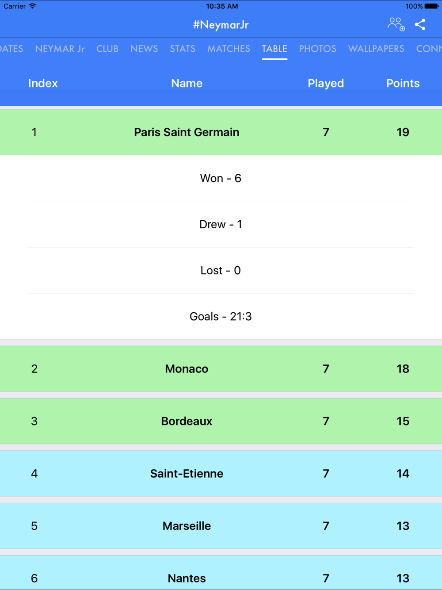Select the STATS tab
Viewport: 442px width, 590px height.
[x=183, y=49]
